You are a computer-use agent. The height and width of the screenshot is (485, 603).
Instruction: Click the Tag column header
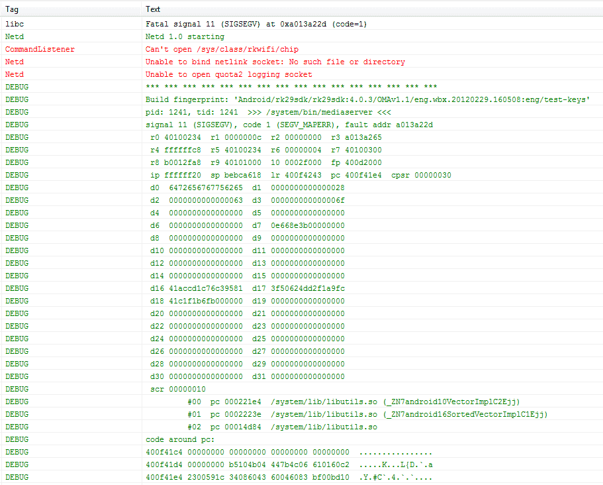pyautogui.click(x=71, y=9)
